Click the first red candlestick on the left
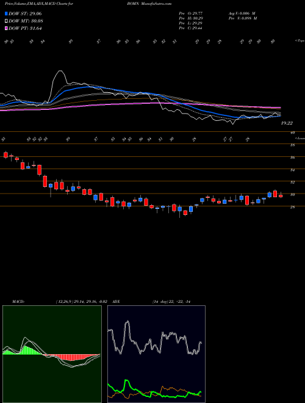Viewport: 305px width, 403px height. 5,154
